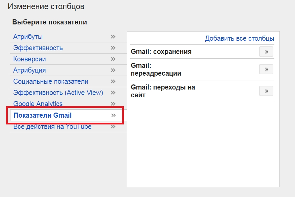Click arrow next to Эффективность (Active View)
The height and width of the screenshot is (197, 295).
click(x=113, y=93)
